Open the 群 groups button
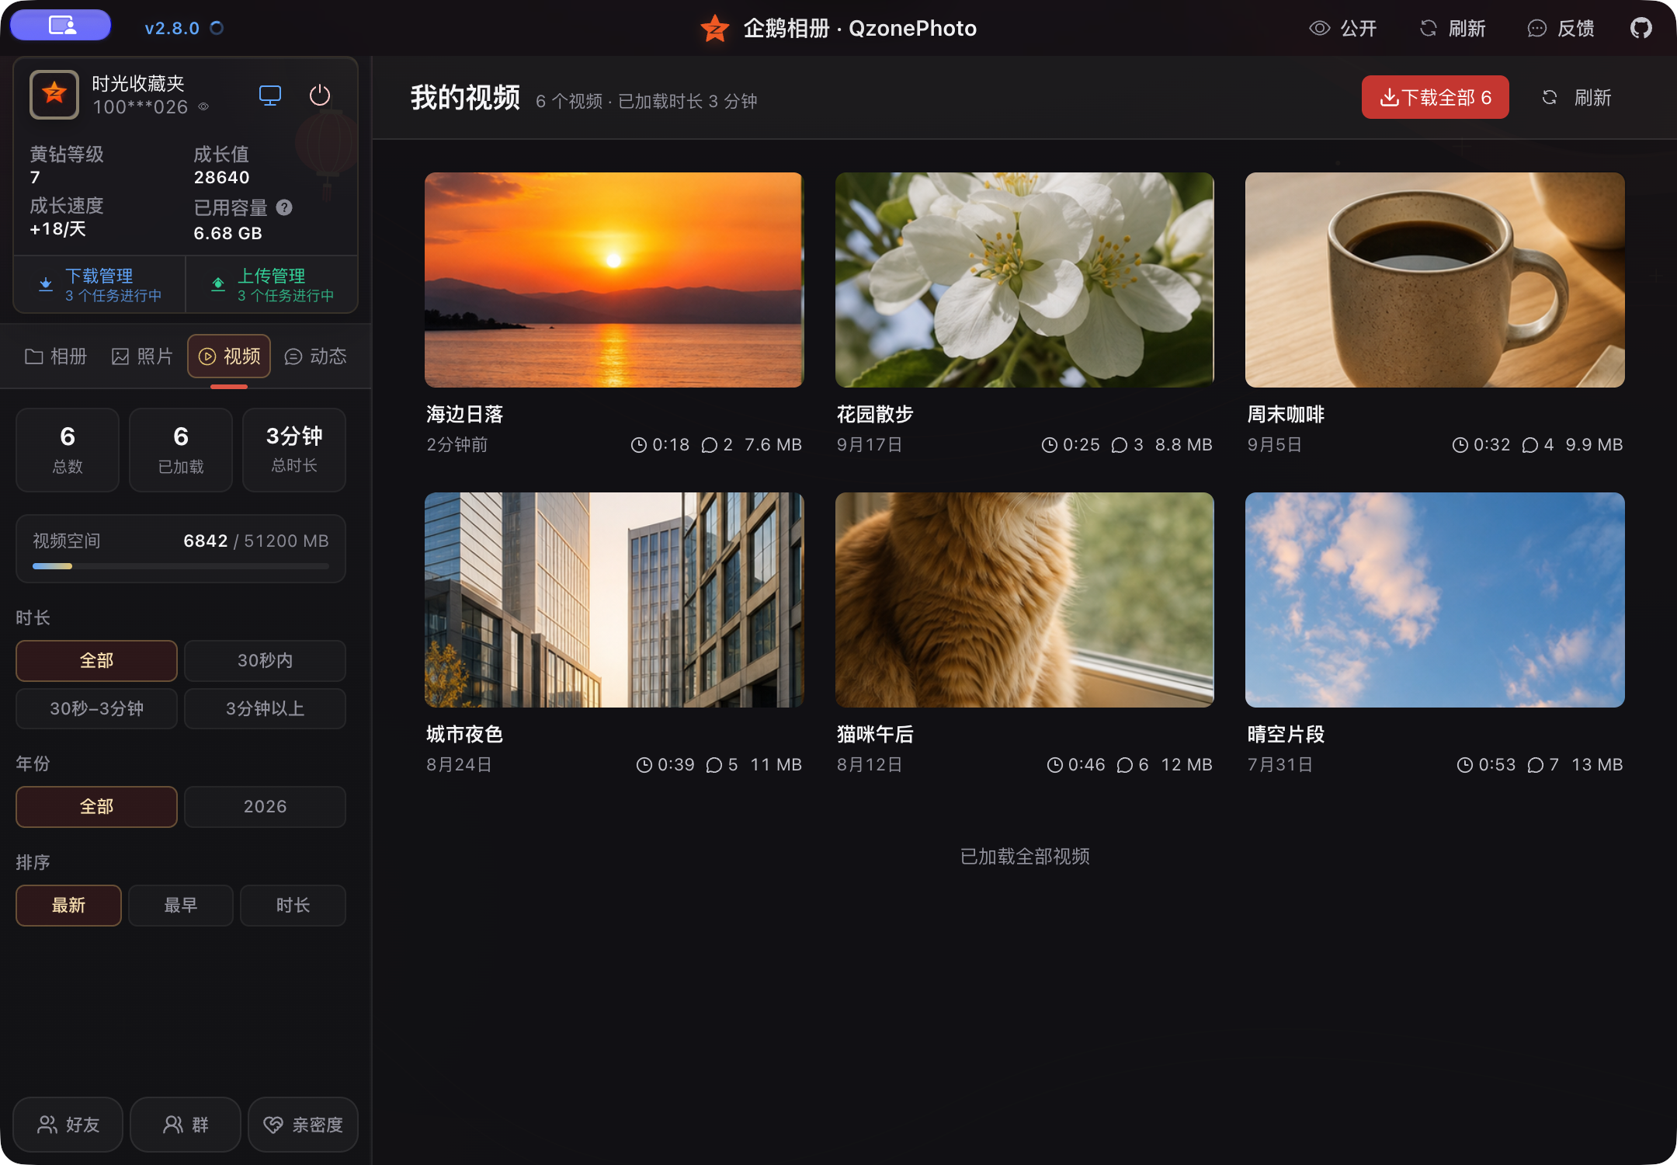The image size is (1677, 1165). [x=186, y=1125]
